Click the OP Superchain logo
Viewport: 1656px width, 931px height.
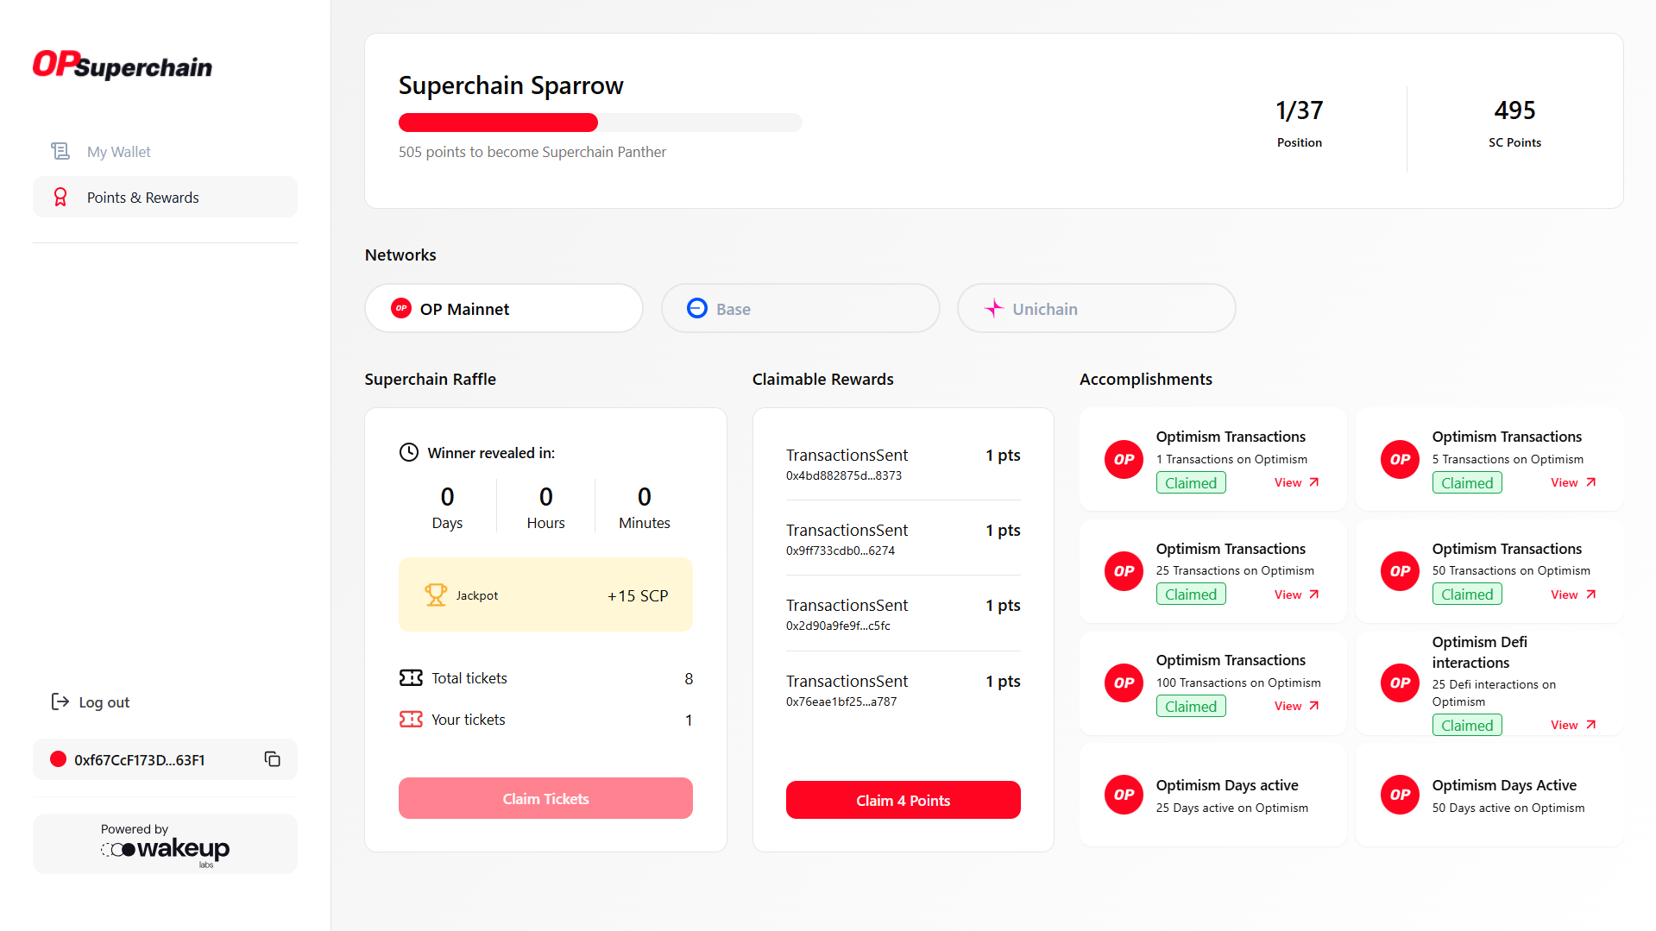pyautogui.click(x=122, y=65)
